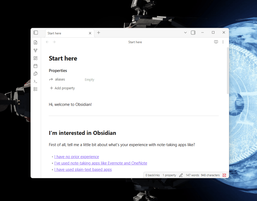Open the more options three-dot menu

223,42
